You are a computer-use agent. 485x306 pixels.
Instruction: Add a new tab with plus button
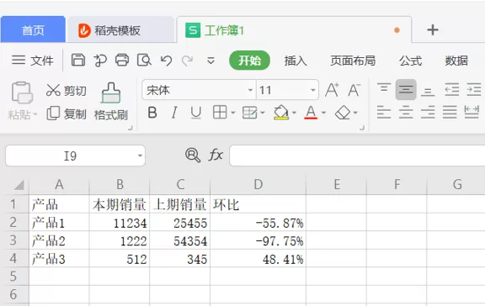(433, 29)
